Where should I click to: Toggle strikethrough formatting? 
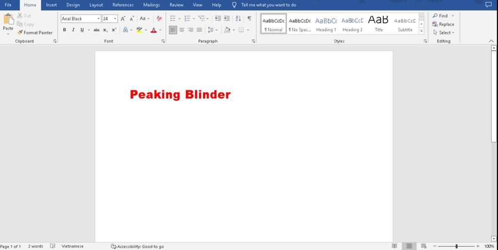(97, 30)
